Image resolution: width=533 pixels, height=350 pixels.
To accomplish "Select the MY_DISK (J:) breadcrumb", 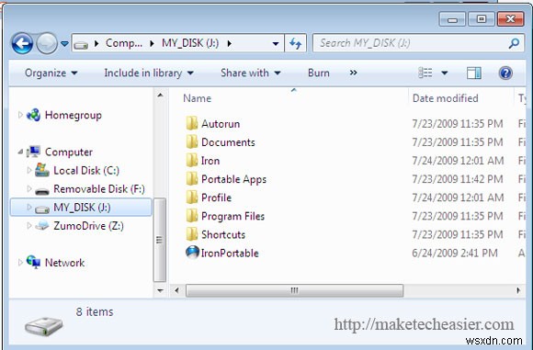I will pyautogui.click(x=190, y=43).
